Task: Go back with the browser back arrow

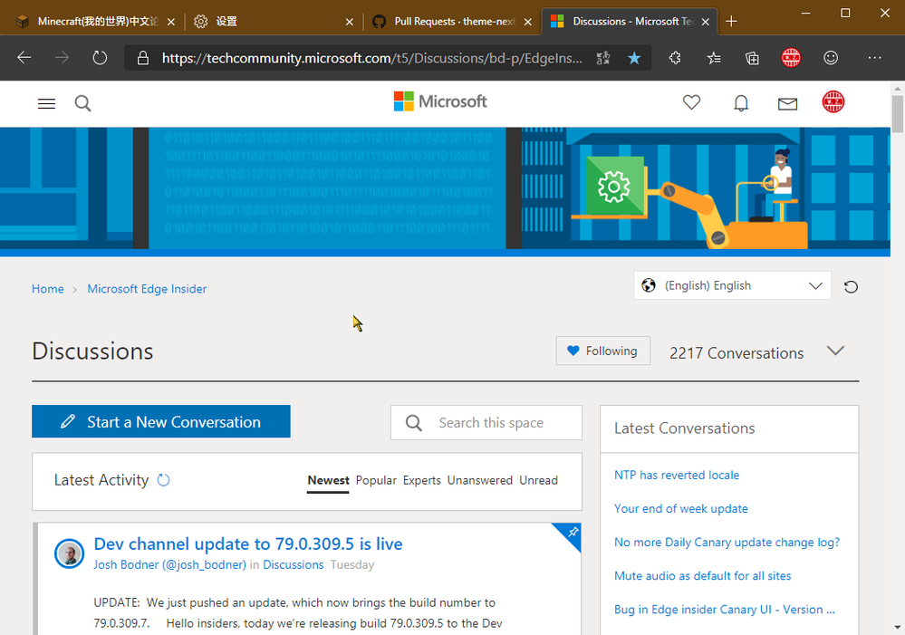Action: pos(24,58)
